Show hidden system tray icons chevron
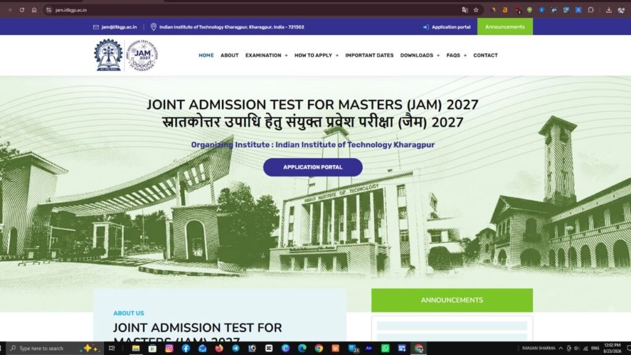 coord(561,348)
